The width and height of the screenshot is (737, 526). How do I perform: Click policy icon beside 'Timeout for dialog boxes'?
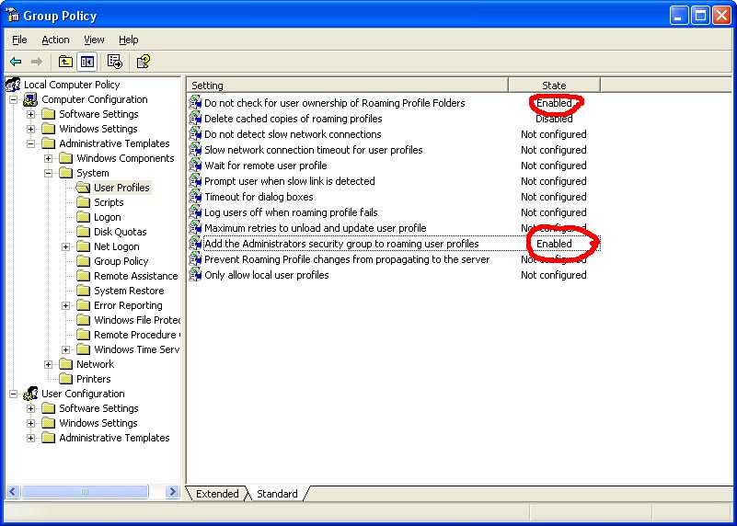(195, 197)
